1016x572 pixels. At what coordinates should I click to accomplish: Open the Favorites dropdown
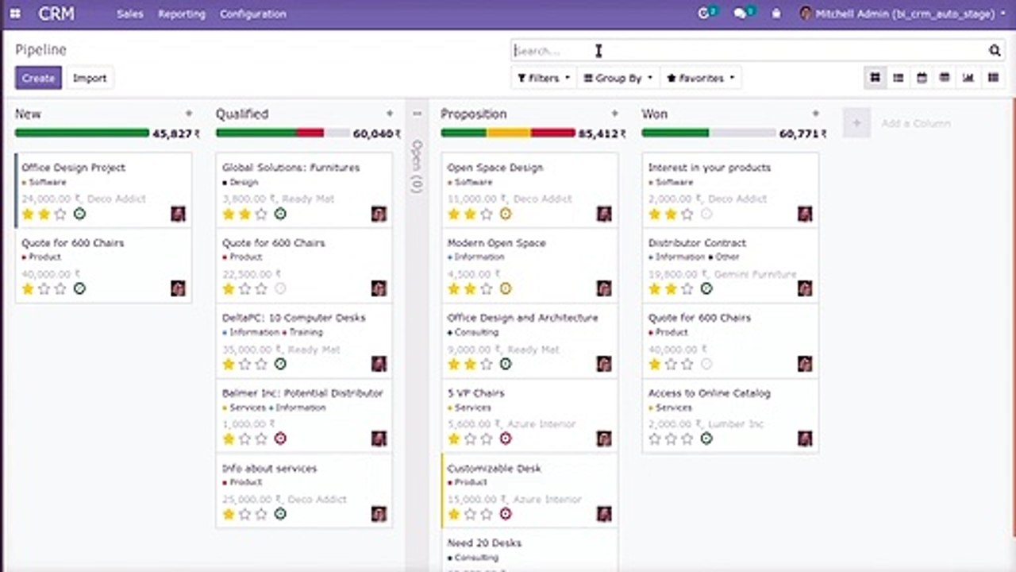(x=701, y=78)
